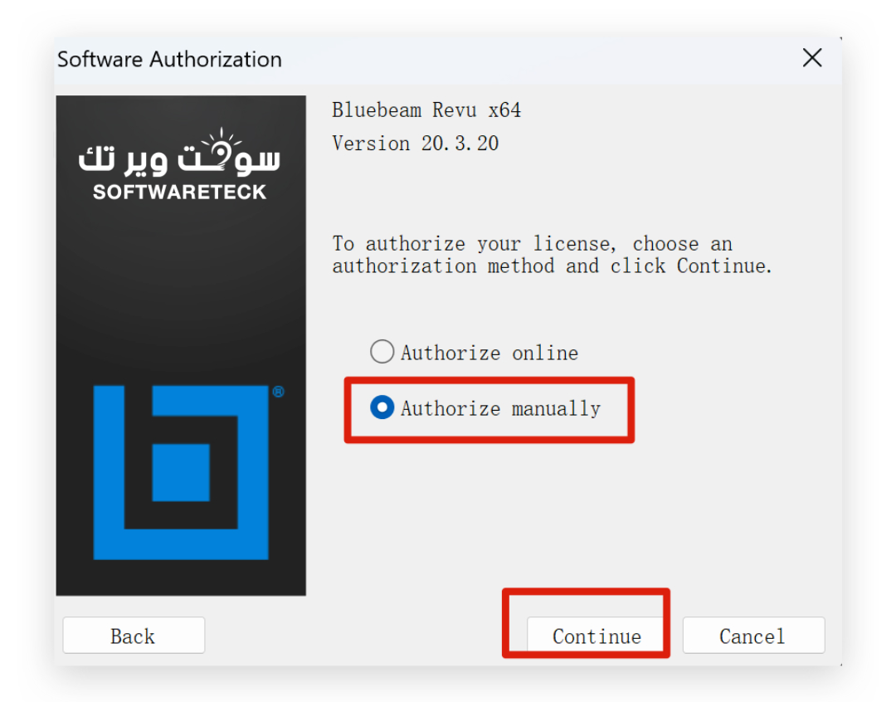Image resolution: width=896 pixels, height=702 pixels.
Task: Click the Arabic Softwareteck logo text
Action: coord(179,152)
